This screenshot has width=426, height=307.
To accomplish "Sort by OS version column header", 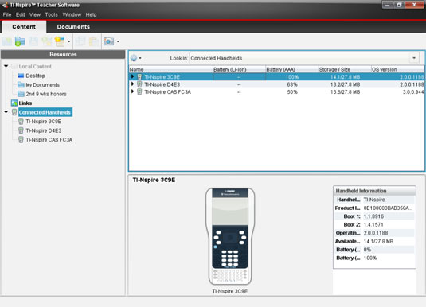I will pos(397,69).
